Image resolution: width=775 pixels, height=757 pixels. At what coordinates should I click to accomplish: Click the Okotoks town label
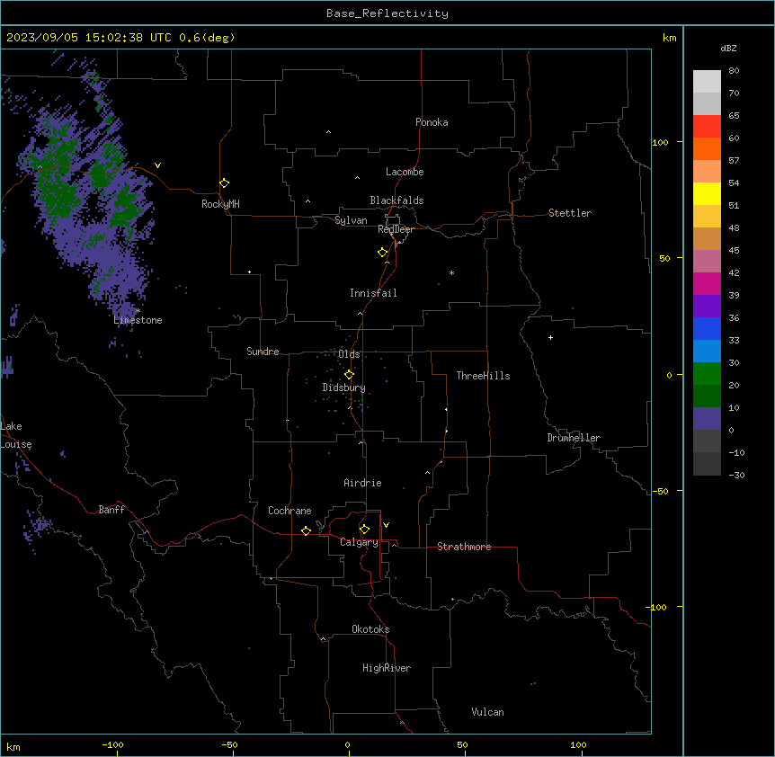[x=370, y=629]
